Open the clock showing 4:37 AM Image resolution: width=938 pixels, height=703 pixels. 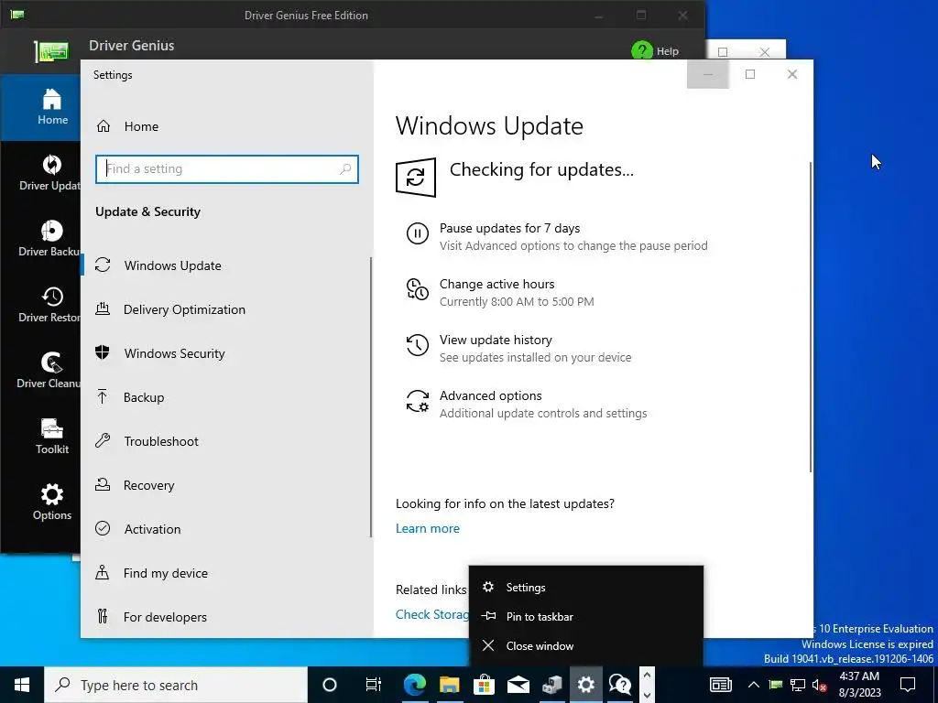point(859,685)
